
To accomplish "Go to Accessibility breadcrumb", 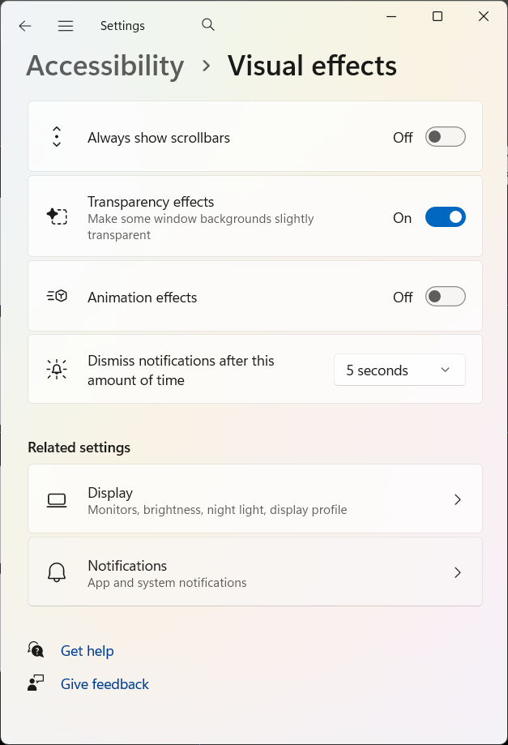I will [x=105, y=66].
